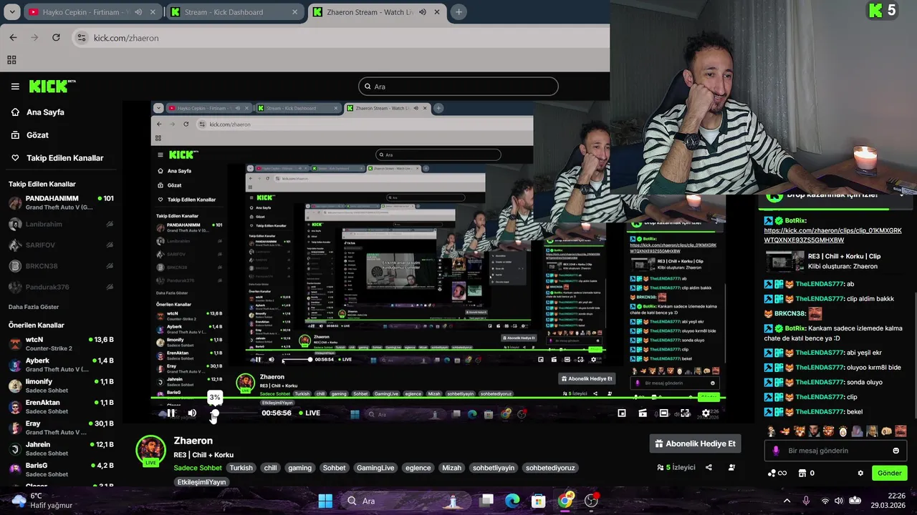Open ErenAktan recommended channel
The width and height of the screenshot is (917, 515).
[61, 406]
